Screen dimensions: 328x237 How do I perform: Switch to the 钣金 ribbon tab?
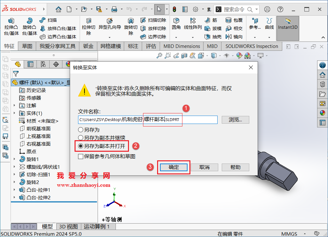point(88,46)
